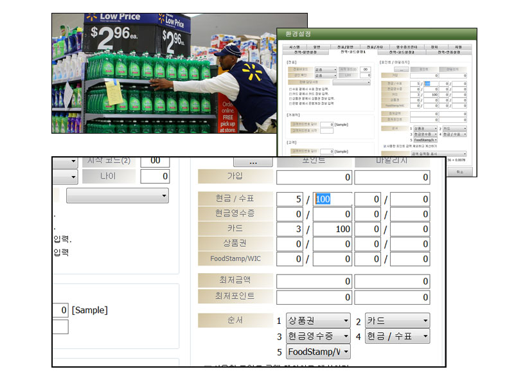Click the 현금 / 수표 label in the enlarged view
The image size is (514, 376).
[235, 199]
